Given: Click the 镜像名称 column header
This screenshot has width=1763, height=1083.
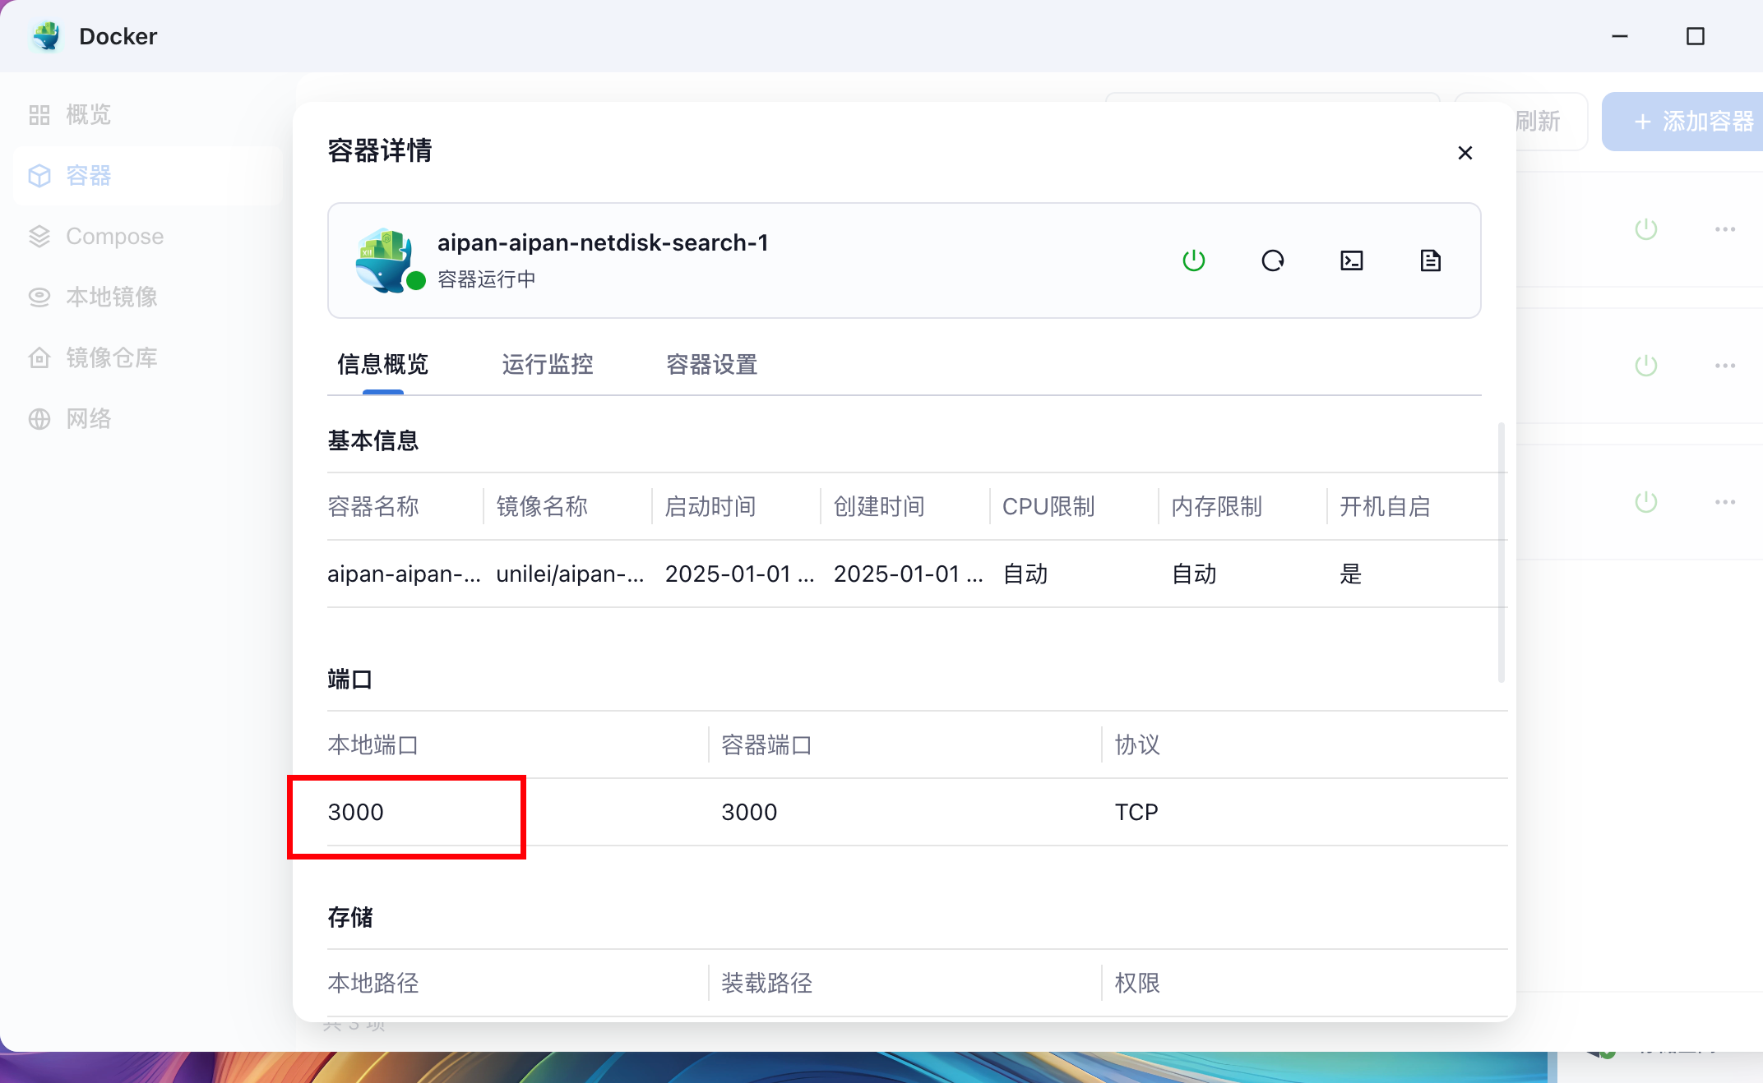Looking at the screenshot, I should 542,506.
